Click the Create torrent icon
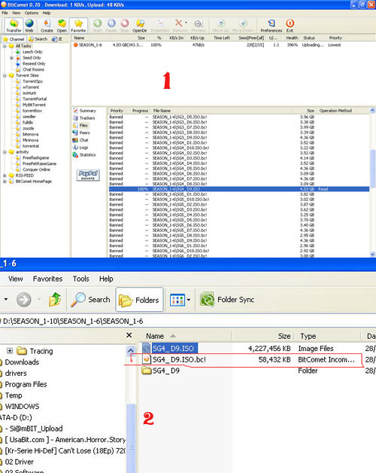Image resolution: width=376 pixels, height=473 pixels. 47,26
